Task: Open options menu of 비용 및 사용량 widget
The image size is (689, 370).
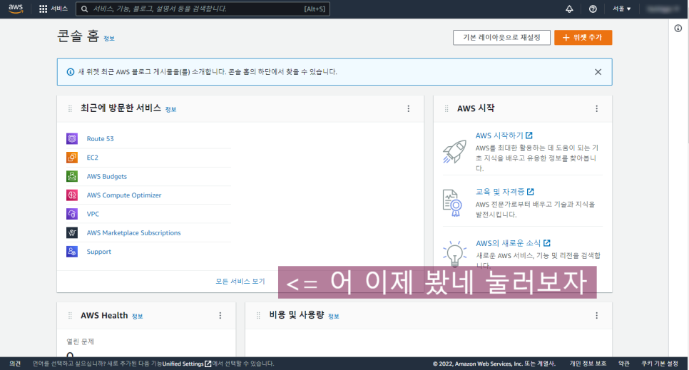Action: (596, 316)
